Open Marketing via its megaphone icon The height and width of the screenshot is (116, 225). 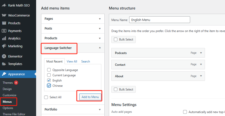[4, 46]
